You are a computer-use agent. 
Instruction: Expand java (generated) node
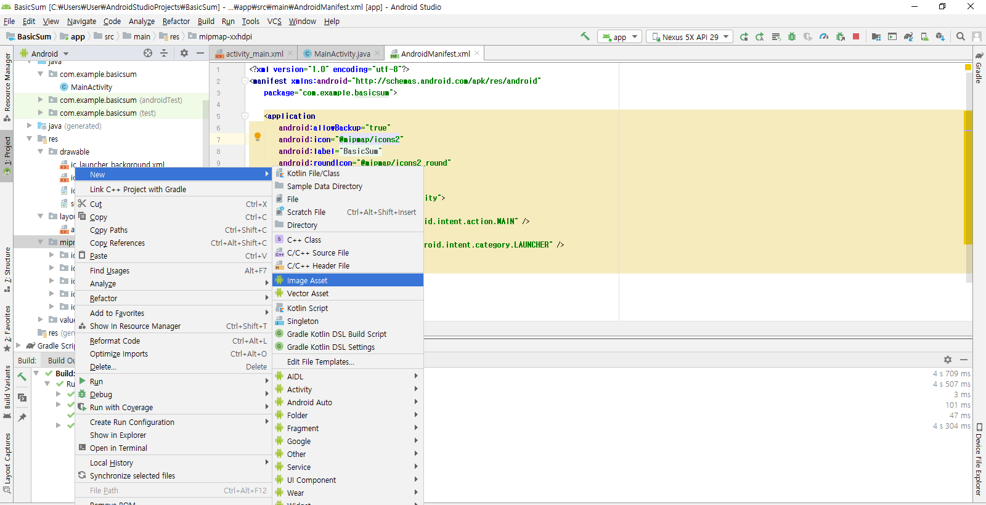click(29, 126)
